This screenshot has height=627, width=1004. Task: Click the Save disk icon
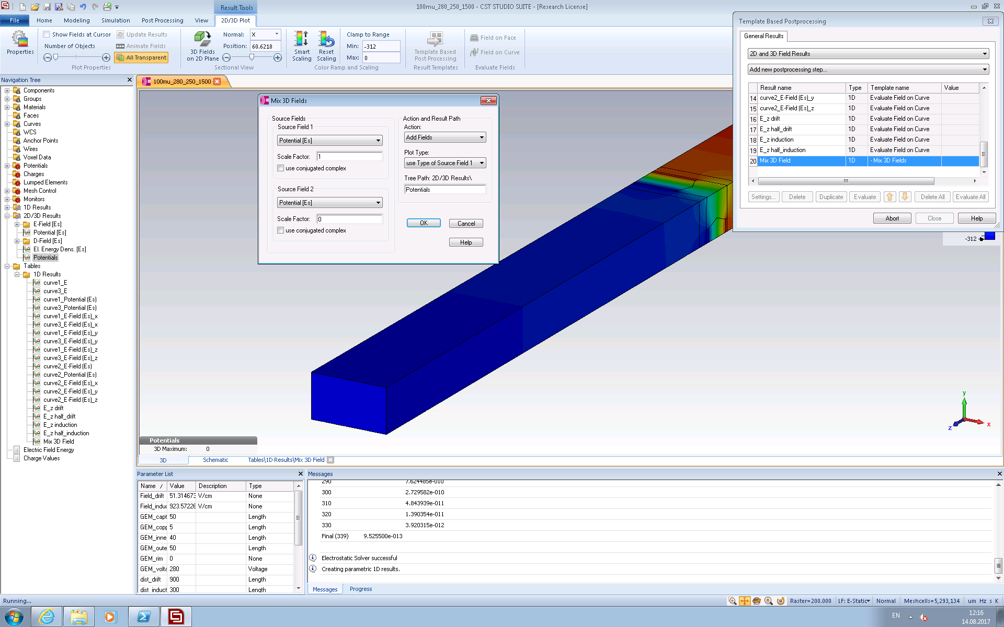coord(47,7)
